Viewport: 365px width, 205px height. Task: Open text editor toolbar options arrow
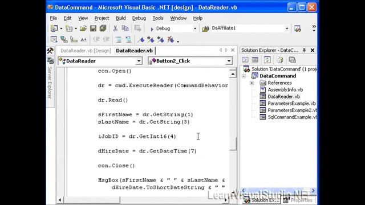178,42
